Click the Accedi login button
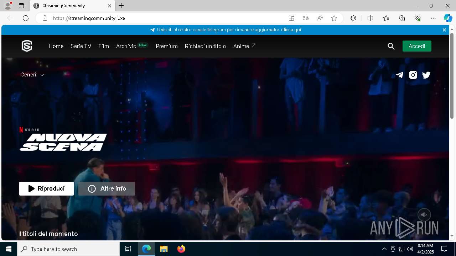This screenshot has width=456, height=256. coord(417,46)
